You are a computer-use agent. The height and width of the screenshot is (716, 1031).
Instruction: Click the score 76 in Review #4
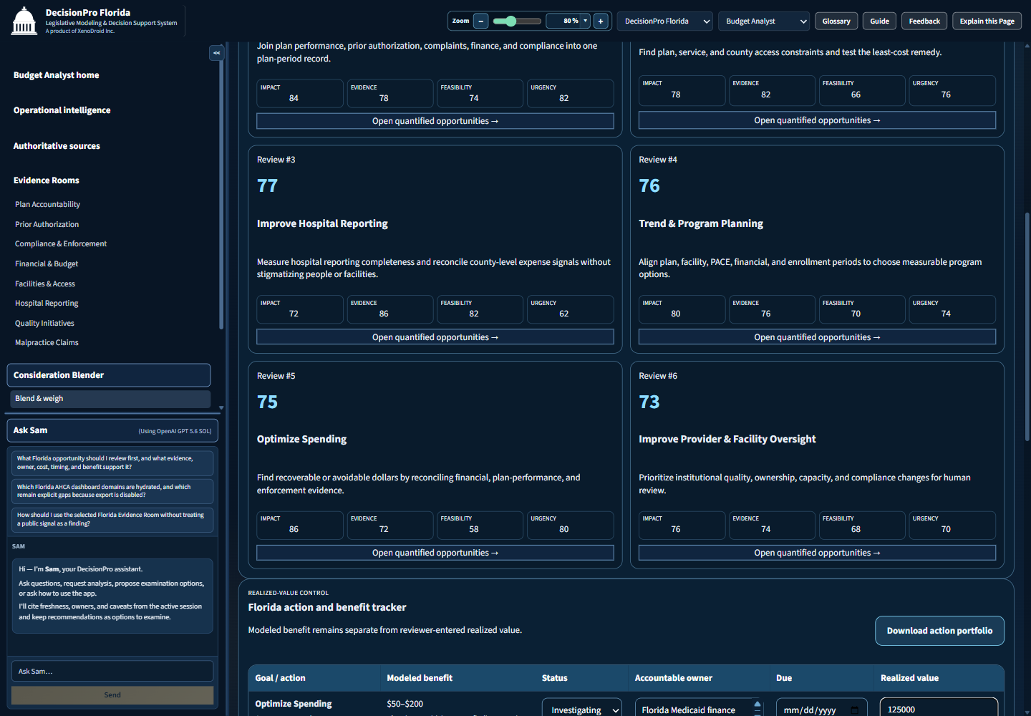point(649,186)
